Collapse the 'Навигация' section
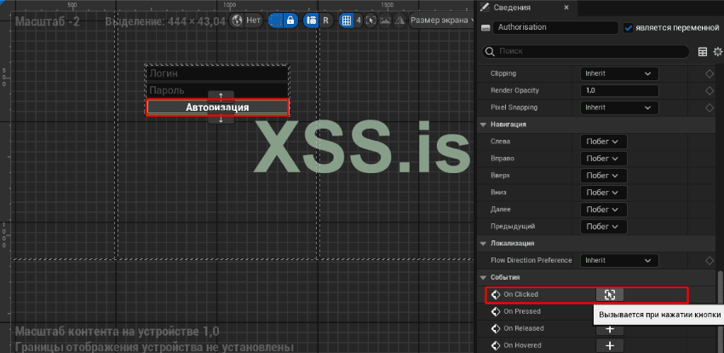The width and height of the screenshot is (724, 353). tap(484, 124)
